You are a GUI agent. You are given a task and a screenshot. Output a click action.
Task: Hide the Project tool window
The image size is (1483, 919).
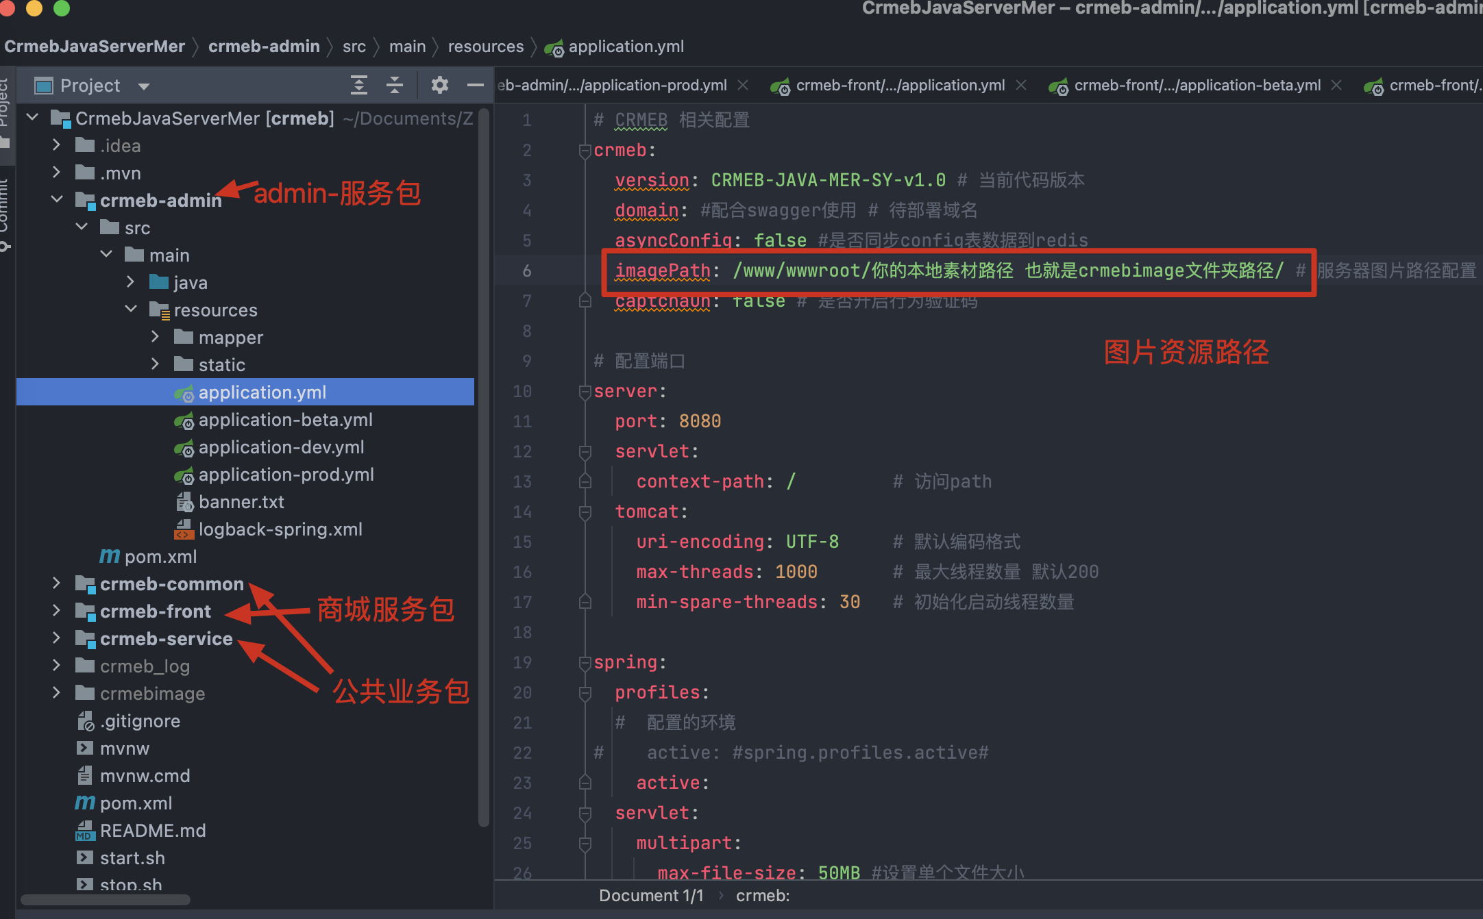click(x=475, y=85)
